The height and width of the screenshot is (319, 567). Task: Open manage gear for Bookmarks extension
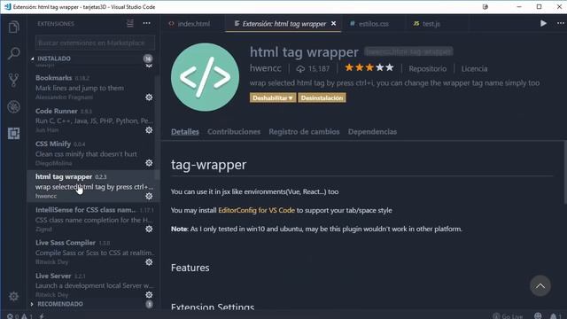pyautogui.click(x=149, y=97)
